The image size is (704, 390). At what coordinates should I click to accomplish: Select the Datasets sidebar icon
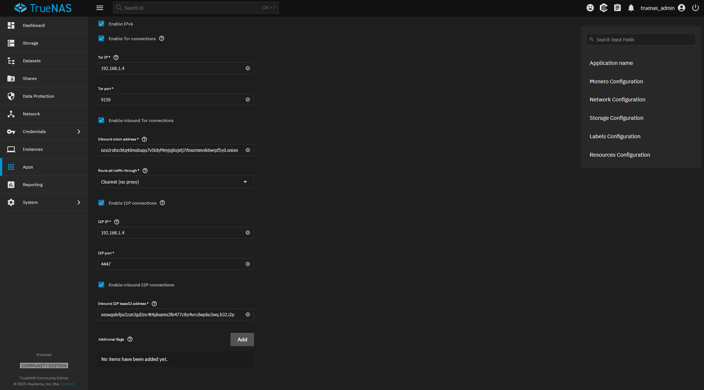coord(31,60)
